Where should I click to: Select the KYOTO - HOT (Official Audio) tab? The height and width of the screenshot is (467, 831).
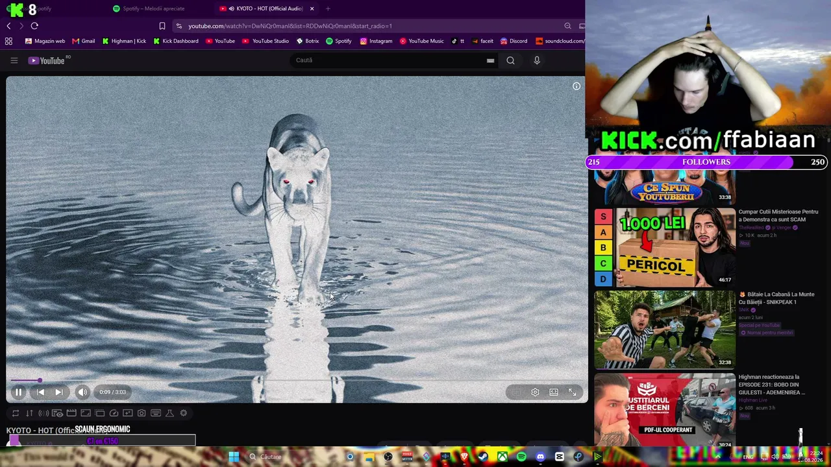point(266,8)
